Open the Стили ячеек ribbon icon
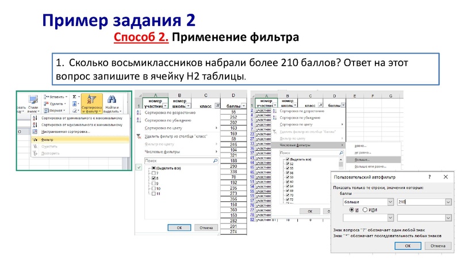The width and height of the screenshot is (460, 259). [33, 100]
